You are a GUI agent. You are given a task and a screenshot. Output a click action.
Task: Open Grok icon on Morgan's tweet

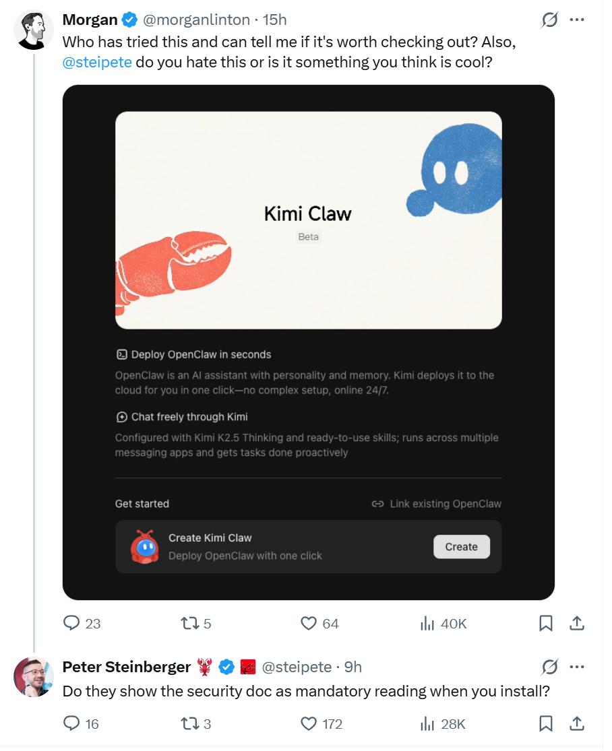(550, 20)
